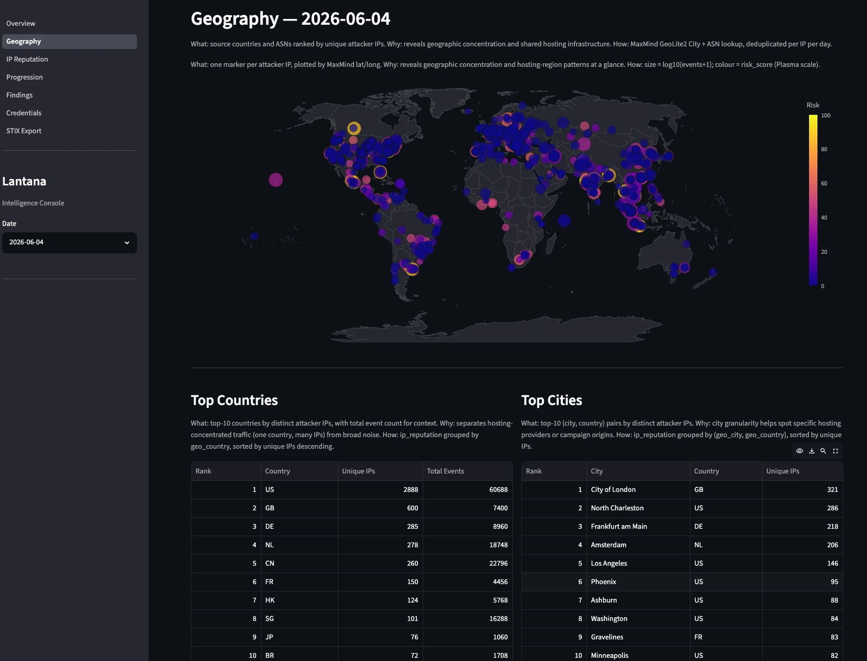Open the Date dropdown showing 2026-06-04
867x661 pixels.
[70, 242]
